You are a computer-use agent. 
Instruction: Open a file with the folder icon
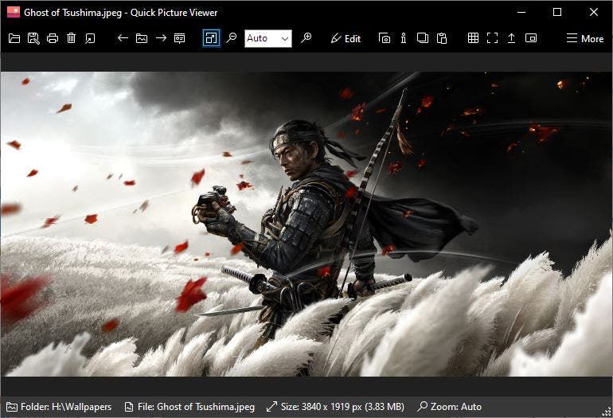(14, 38)
